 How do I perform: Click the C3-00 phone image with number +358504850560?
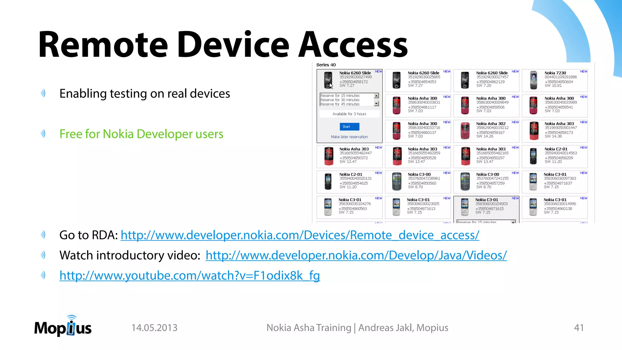pos(397,182)
